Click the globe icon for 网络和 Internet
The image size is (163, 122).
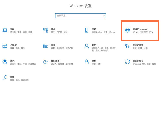pos(127,30)
